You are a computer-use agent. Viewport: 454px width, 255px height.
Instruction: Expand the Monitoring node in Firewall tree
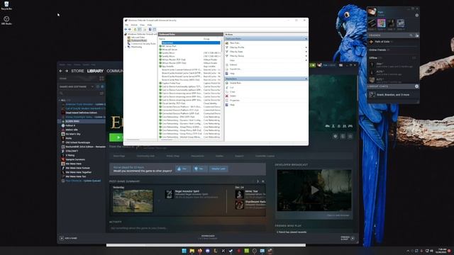pos(126,47)
